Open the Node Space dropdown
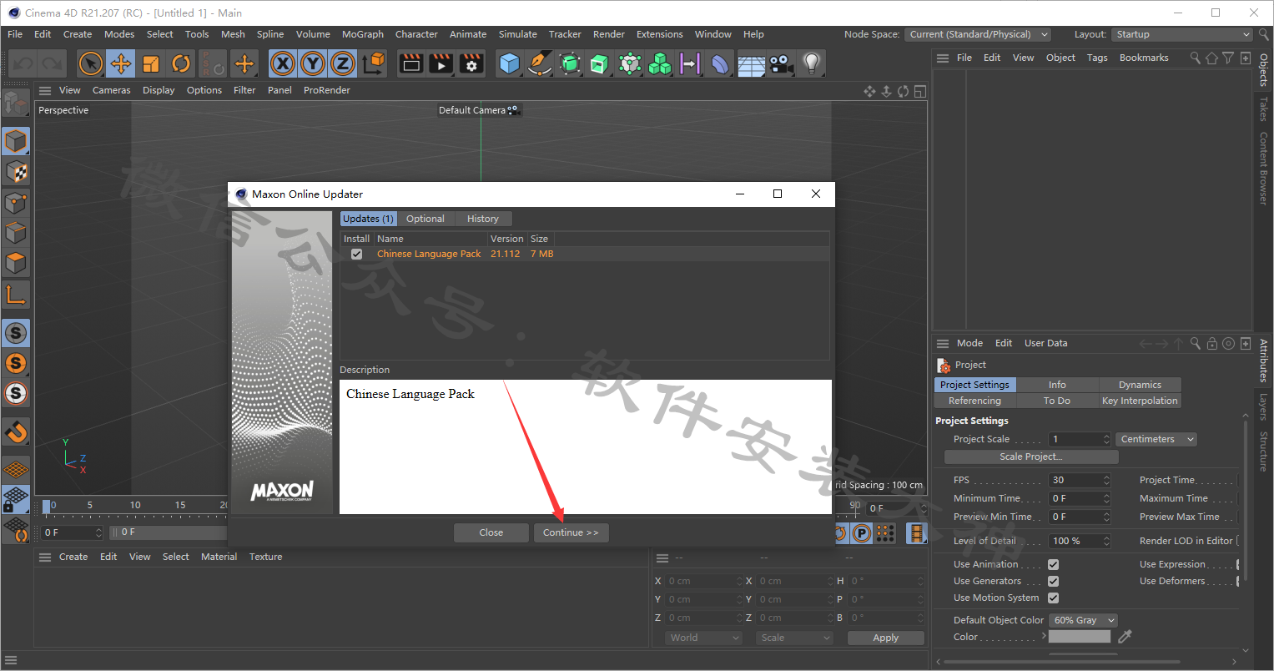Screen dimensions: 1274x671 [x=978, y=34]
